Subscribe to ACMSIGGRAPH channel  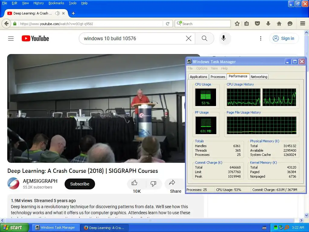tap(80, 184)
